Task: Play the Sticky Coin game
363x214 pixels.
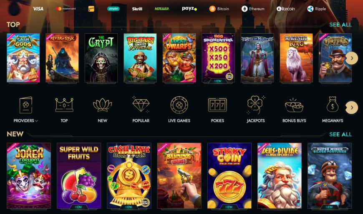Action: click(229, 176)
